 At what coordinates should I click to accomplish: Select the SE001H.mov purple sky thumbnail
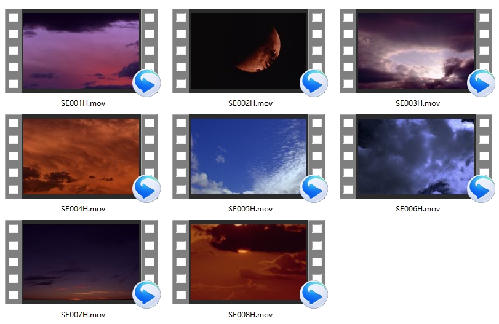tap(81, 50)
